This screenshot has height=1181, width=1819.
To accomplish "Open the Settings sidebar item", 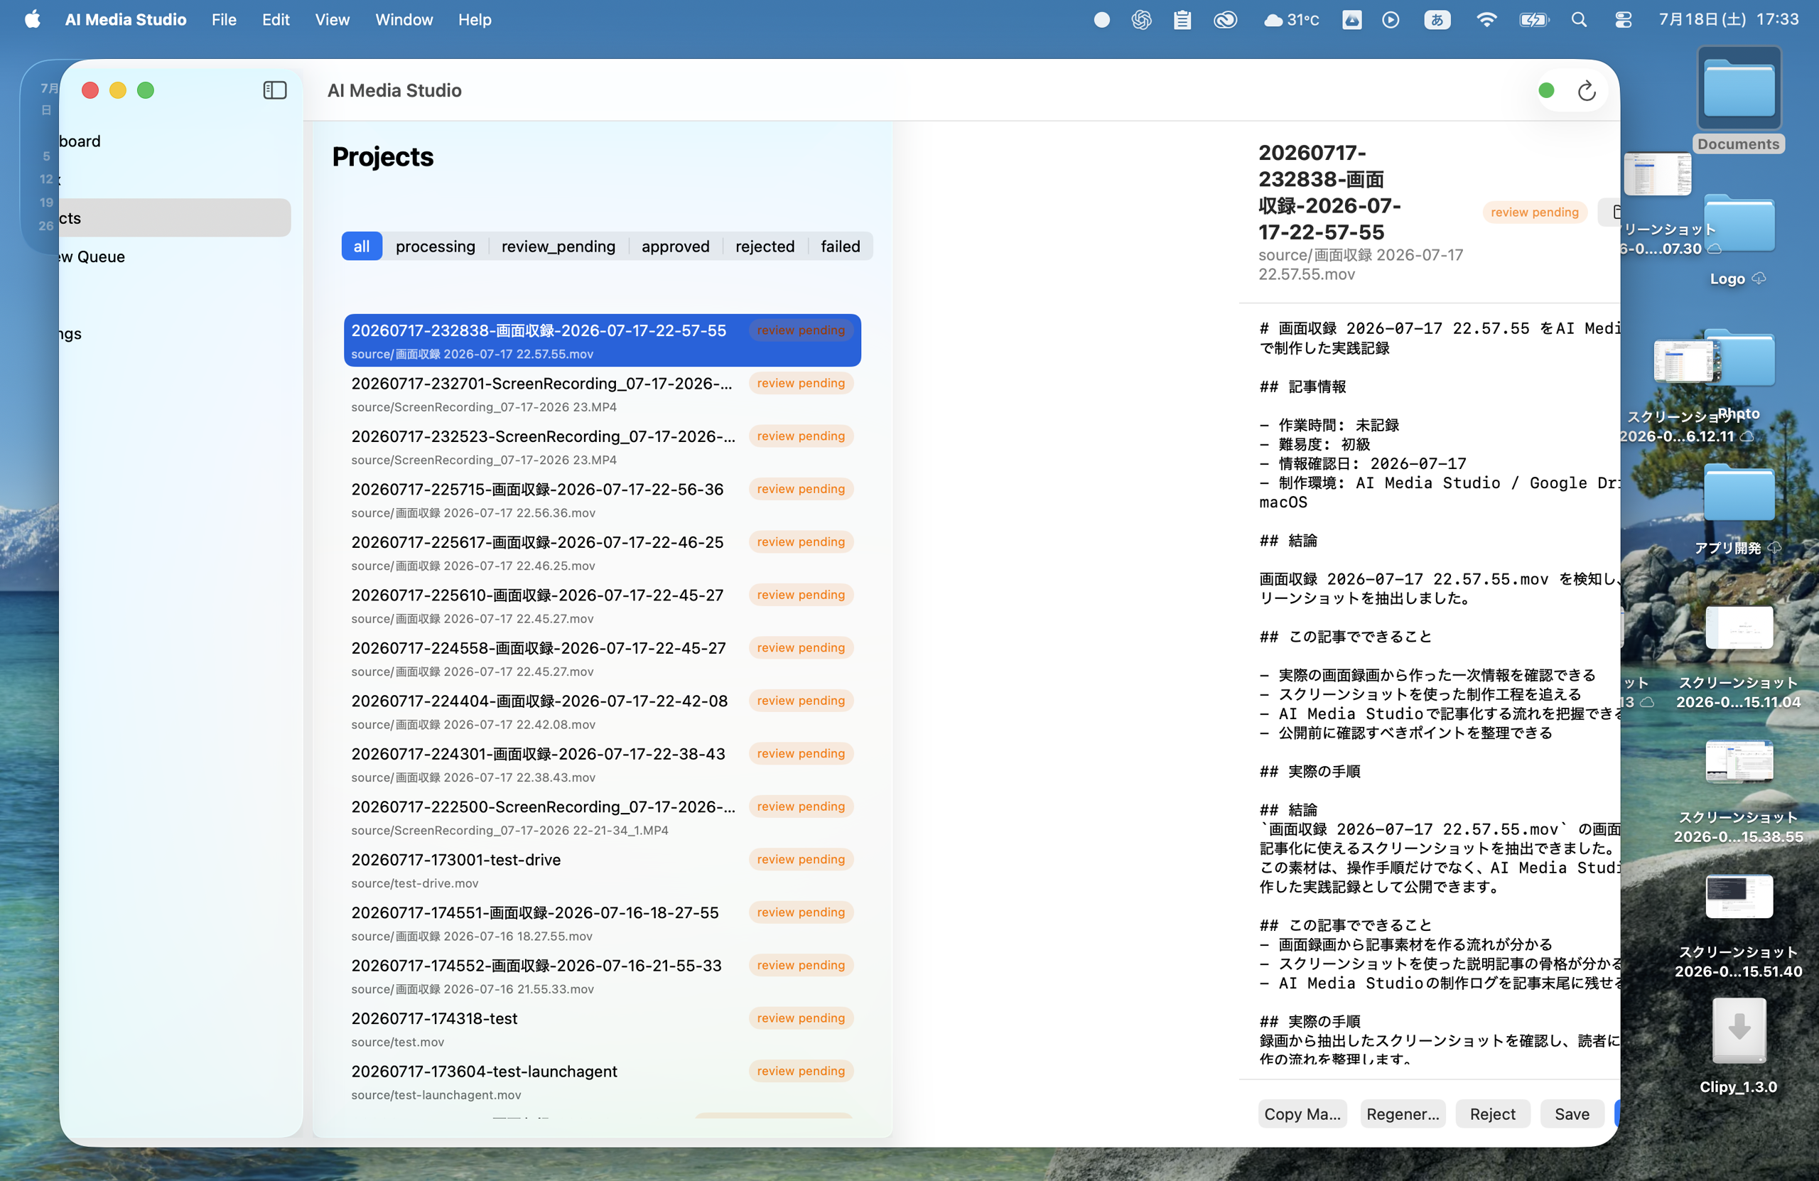I will tap(174, 334).
